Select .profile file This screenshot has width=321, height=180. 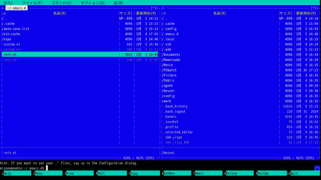[x=240, y=127]
